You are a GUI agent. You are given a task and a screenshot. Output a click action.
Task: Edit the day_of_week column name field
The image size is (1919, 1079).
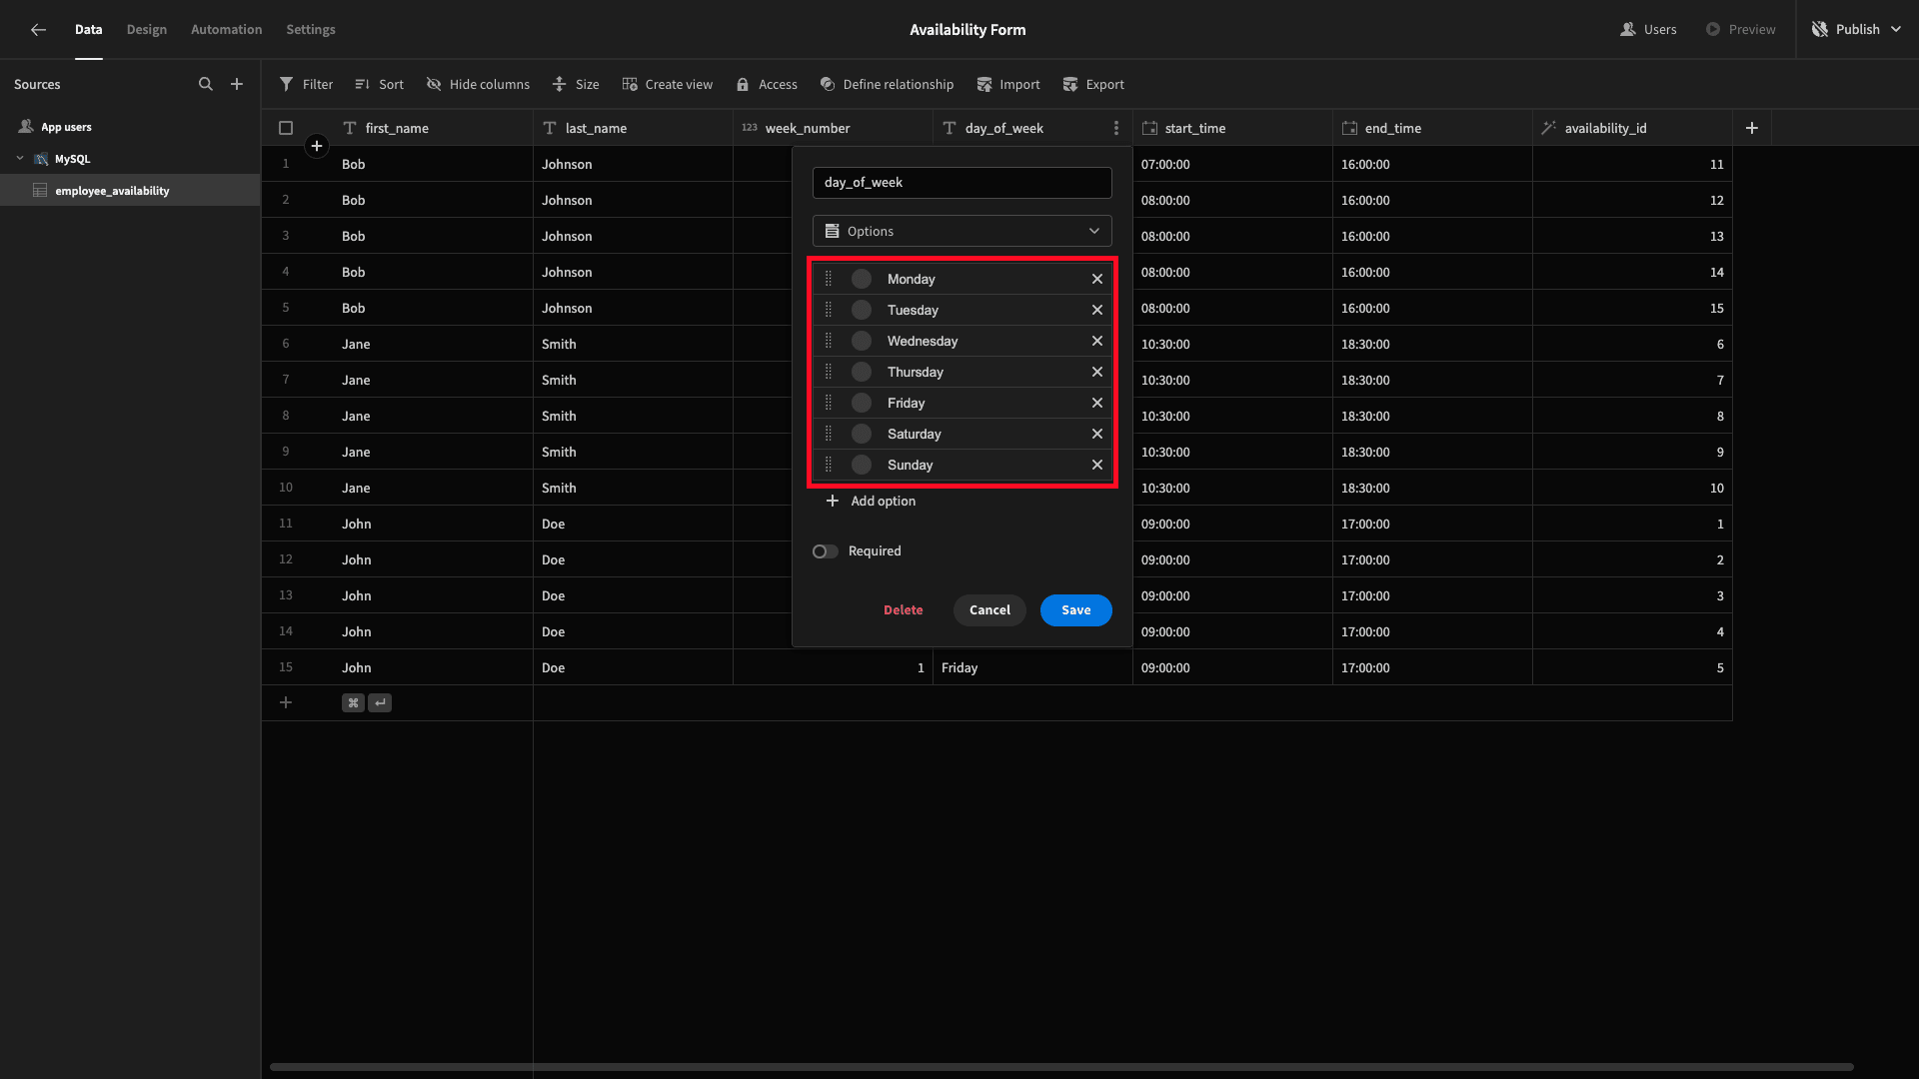(x=961, y=183)
